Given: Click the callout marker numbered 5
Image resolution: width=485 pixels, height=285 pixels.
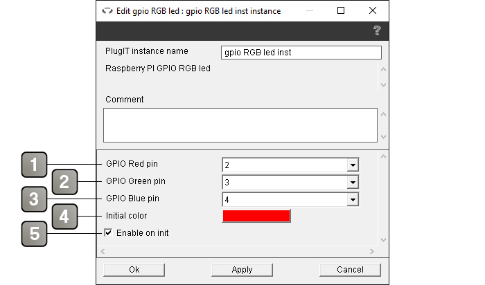Looking at the screenshot, I should [x=35, y=234].
